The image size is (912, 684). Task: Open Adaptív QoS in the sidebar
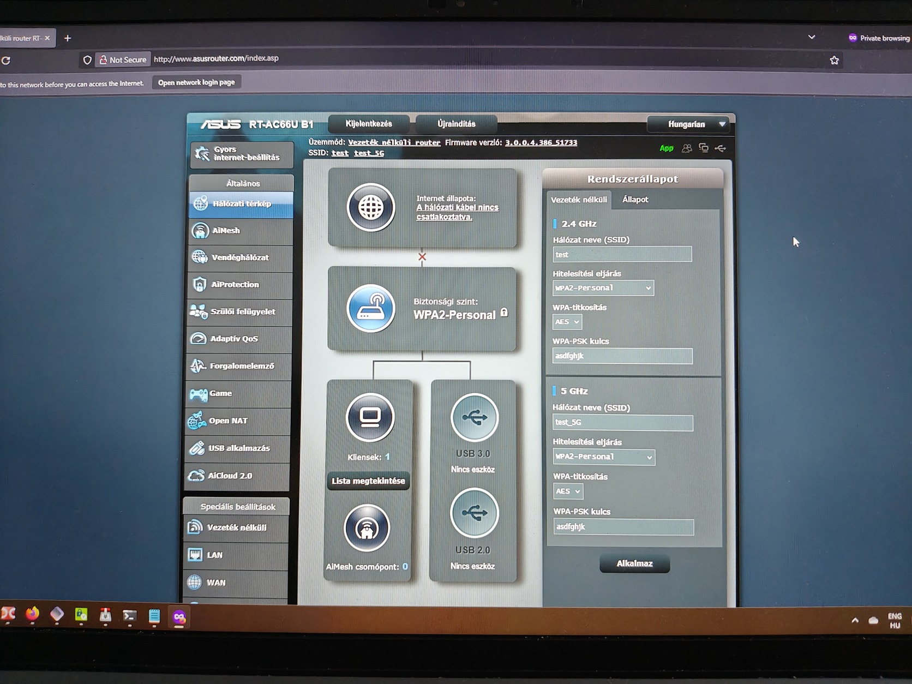(238, 339)
